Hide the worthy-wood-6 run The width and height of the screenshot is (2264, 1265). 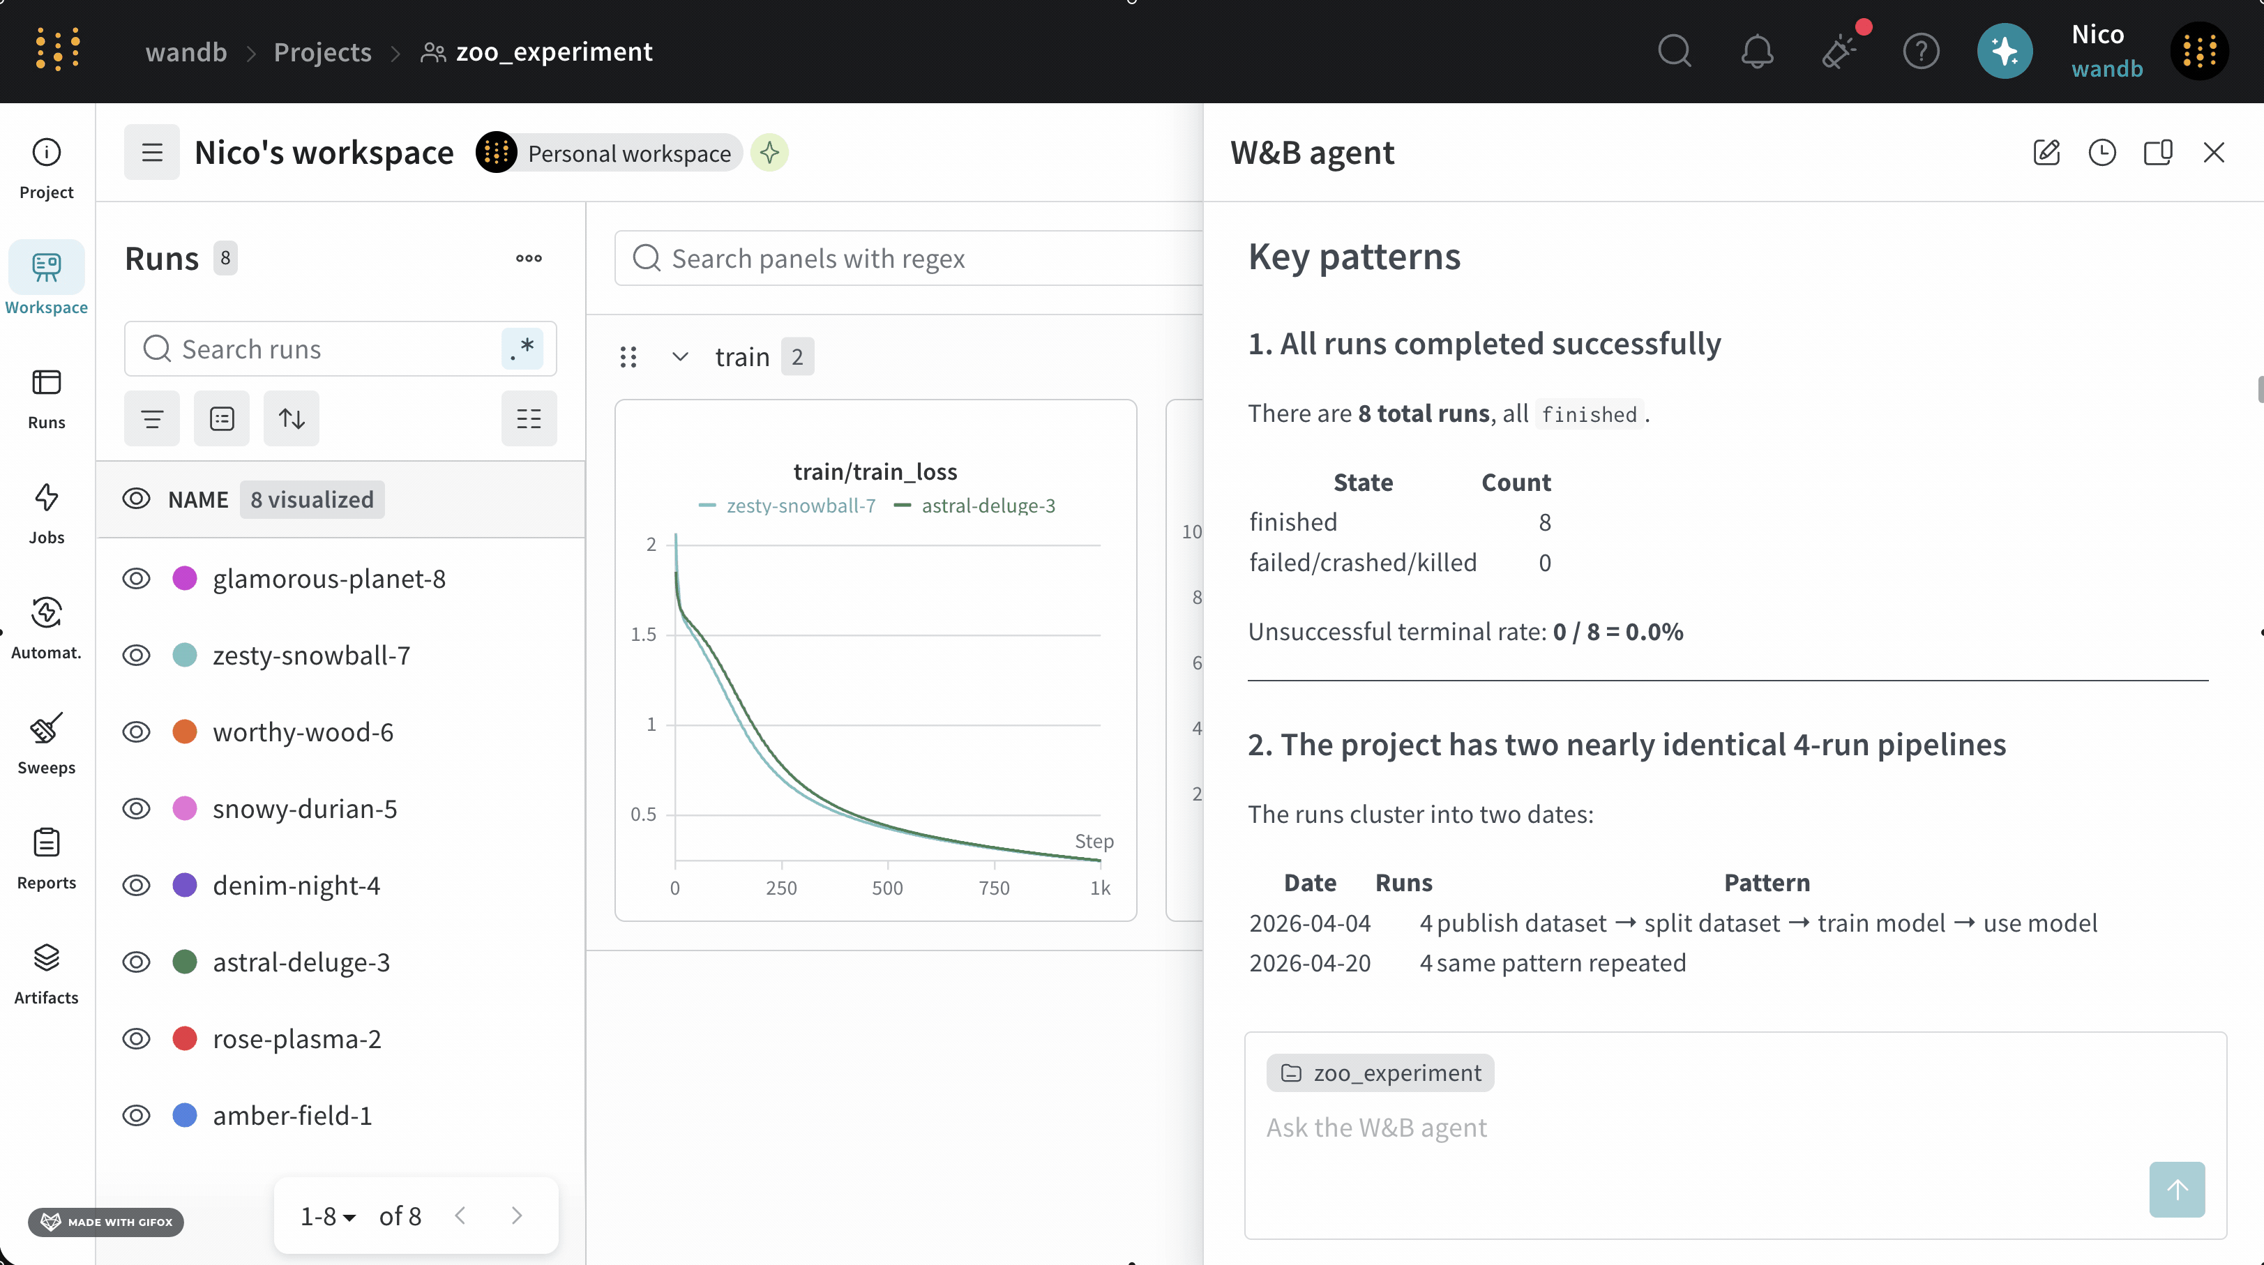tap(136, 732)
